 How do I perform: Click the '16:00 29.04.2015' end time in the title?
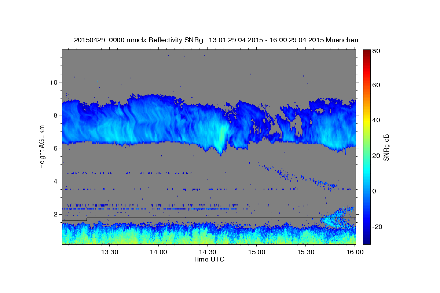point(296,40)
